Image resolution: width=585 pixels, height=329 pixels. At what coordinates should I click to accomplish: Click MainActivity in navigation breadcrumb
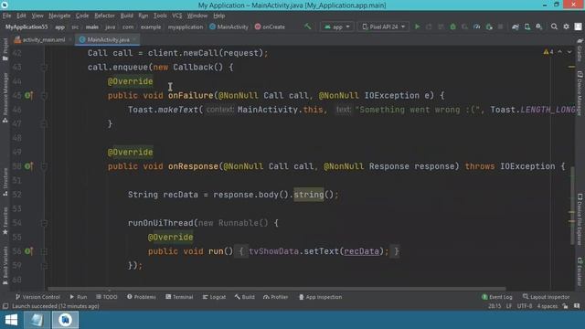[x=229, y=27]
